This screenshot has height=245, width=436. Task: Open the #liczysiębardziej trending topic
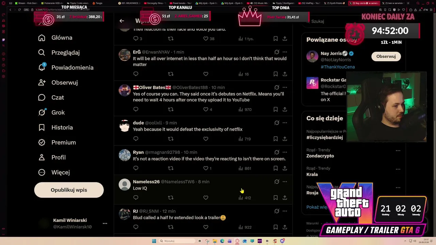pyautogui.click(x=325, y=137)
